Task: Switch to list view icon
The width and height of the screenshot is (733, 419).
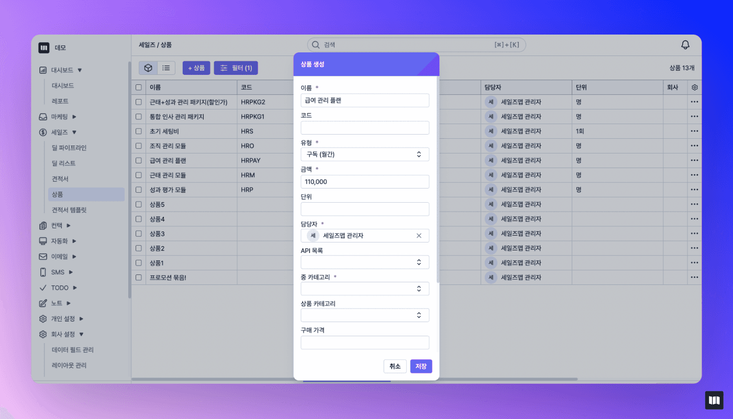Action: [166, 68]
